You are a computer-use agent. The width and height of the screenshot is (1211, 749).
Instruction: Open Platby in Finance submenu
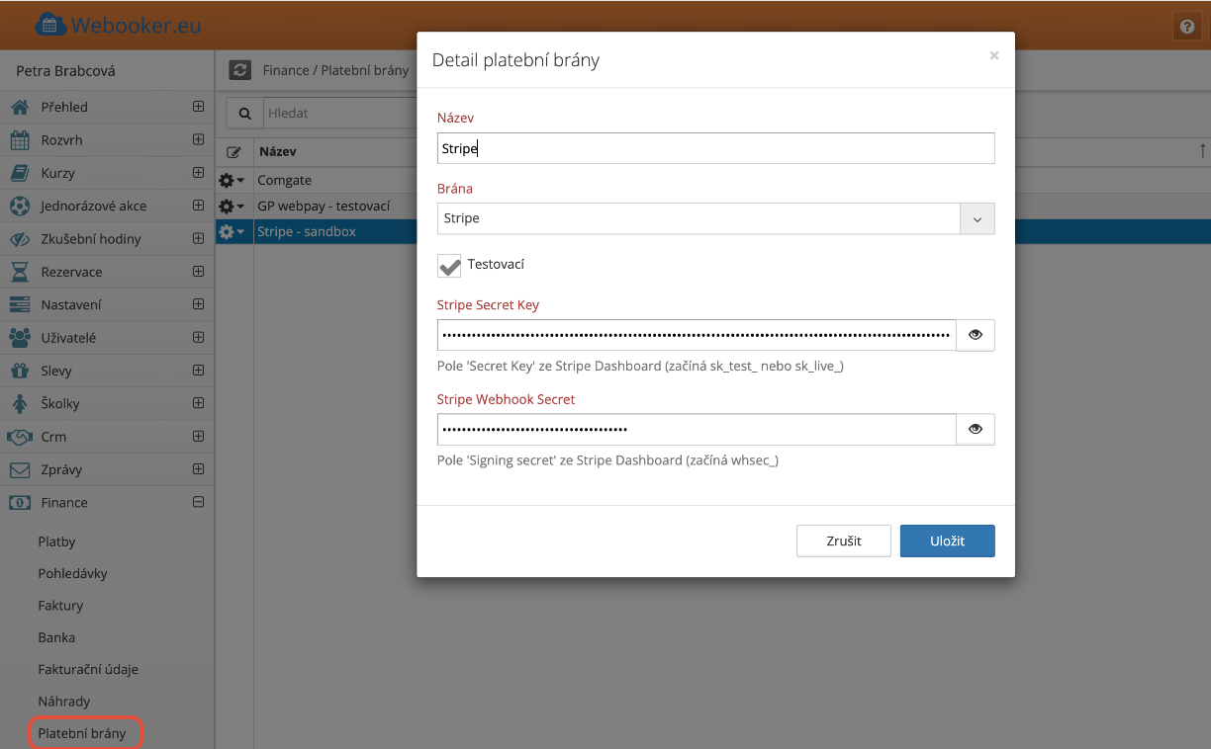click(x=56, y=541)
